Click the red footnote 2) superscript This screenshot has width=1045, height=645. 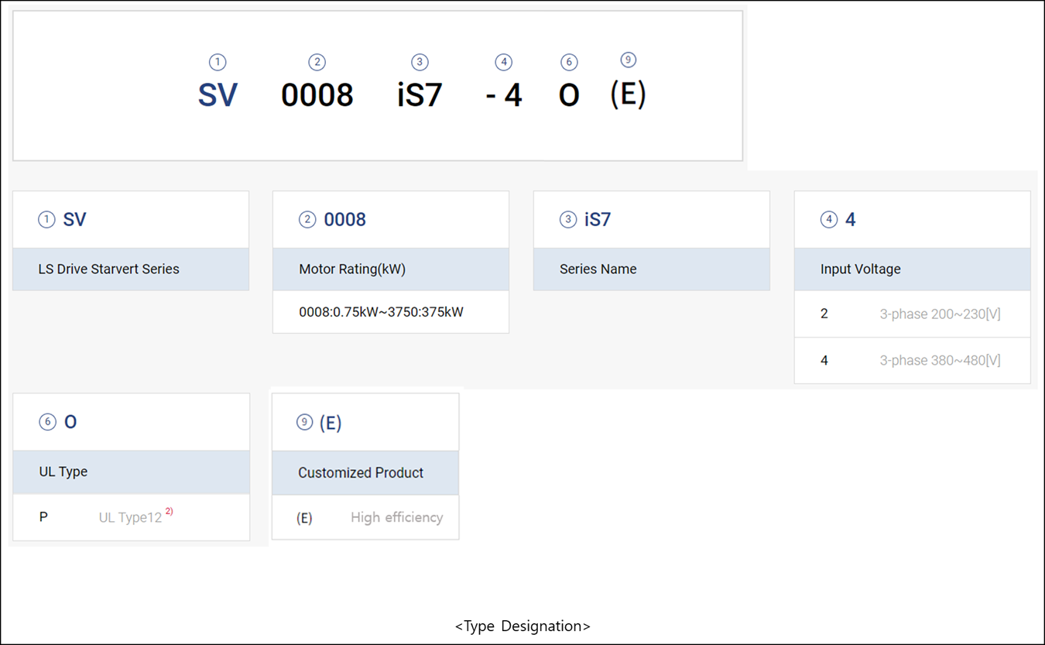pyautogui.click(x=170, y=511)
